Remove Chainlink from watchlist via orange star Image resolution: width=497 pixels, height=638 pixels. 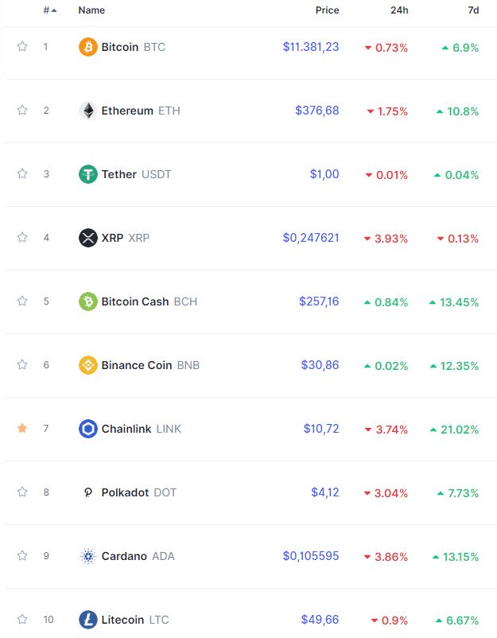pyautogui.click(x=22, y=428)
